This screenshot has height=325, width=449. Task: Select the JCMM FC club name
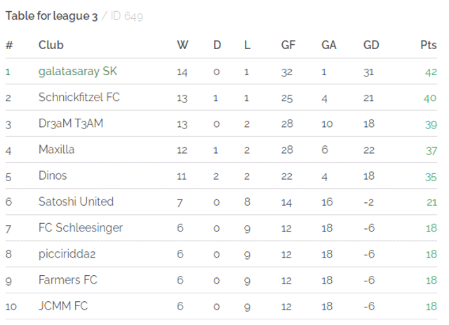point(63,306)
